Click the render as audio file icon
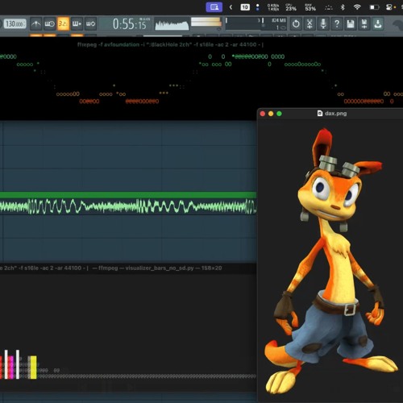This screenshot has width=403, height=403. [x=364, y=24]
